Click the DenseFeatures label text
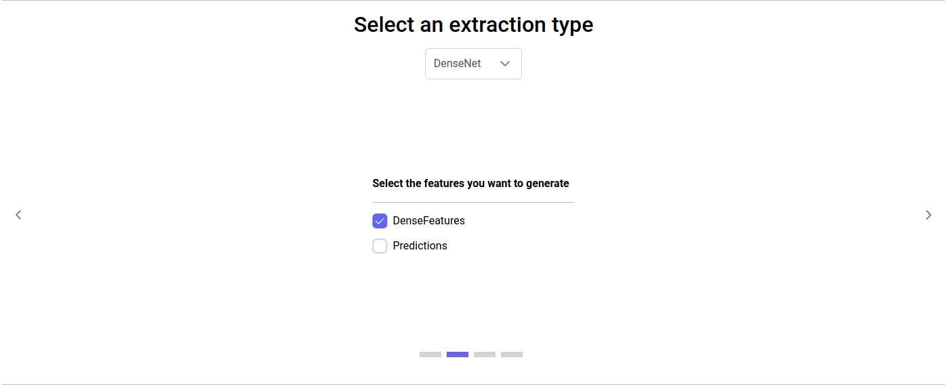This screenshot has width=947, height=385. (428, 221)
